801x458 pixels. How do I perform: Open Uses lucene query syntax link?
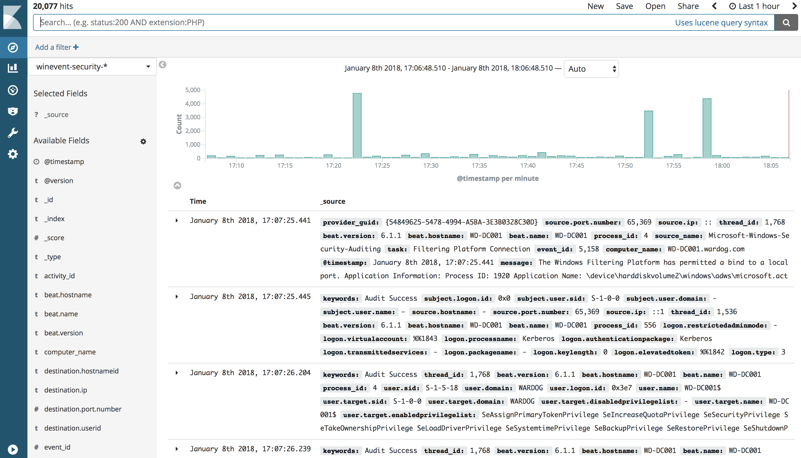tap(721, 23)
